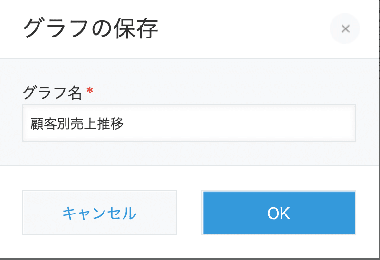The height and width of the screenshot is (260, 380).
Task: Click the 顧客別売上推移 text in the field
Action: pyautogui.click(x=77, y=123)
